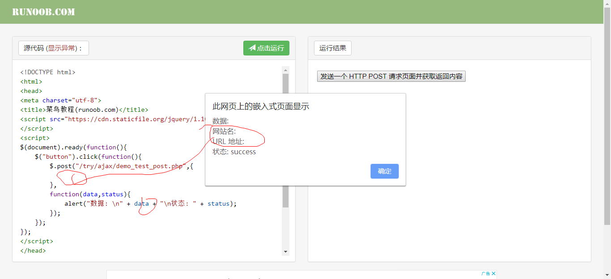Click the RUNOOB.COM logo

(x=43, y=12)
